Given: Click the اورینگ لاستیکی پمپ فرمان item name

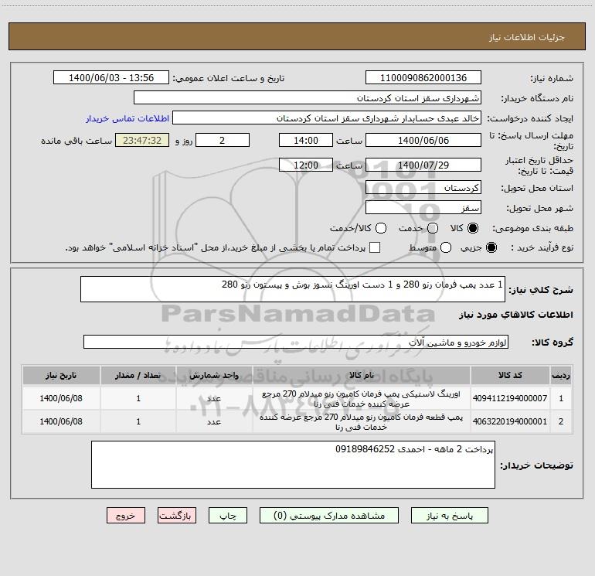Looking at the screenshot, I should coord(362,399).
